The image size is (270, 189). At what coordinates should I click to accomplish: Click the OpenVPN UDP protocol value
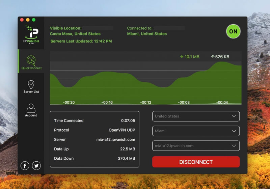pos(122,130)
